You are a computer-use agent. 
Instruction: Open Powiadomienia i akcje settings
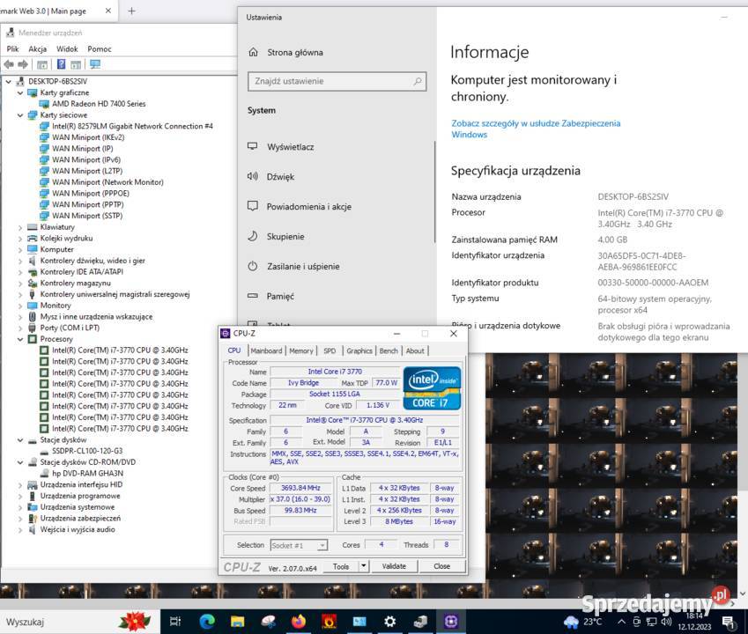[x=308, y=206]
